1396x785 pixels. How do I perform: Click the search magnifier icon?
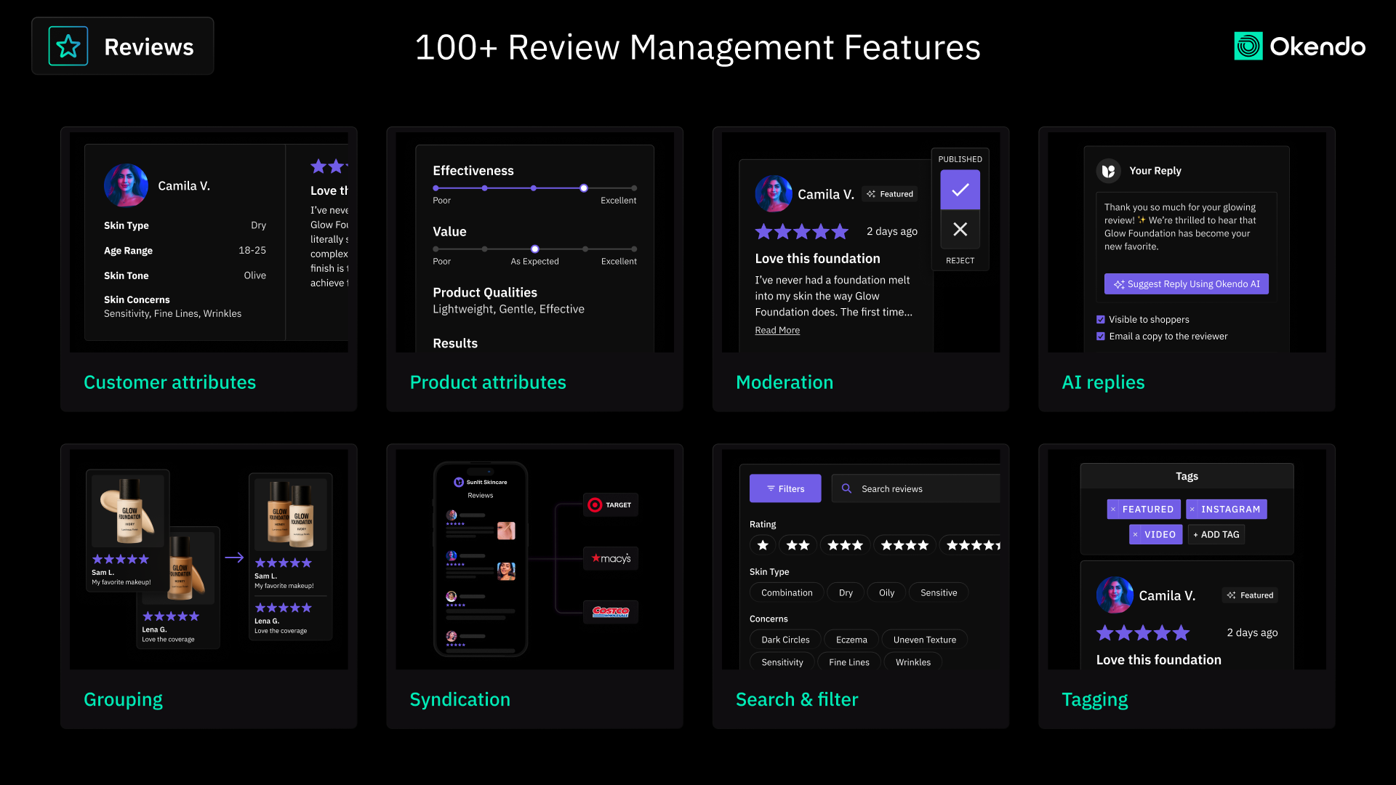(846, 488)
